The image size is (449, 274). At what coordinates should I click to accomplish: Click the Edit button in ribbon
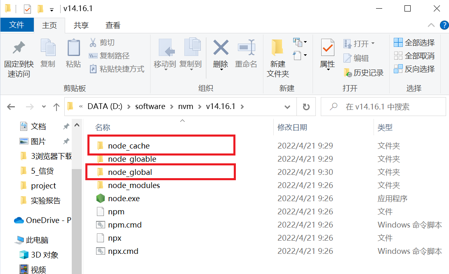click(356, 58)
